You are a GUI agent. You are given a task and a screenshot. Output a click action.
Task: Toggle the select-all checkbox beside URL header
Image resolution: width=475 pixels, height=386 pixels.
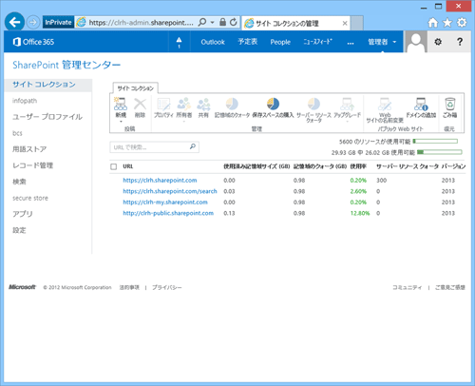[x=114, y=166]
